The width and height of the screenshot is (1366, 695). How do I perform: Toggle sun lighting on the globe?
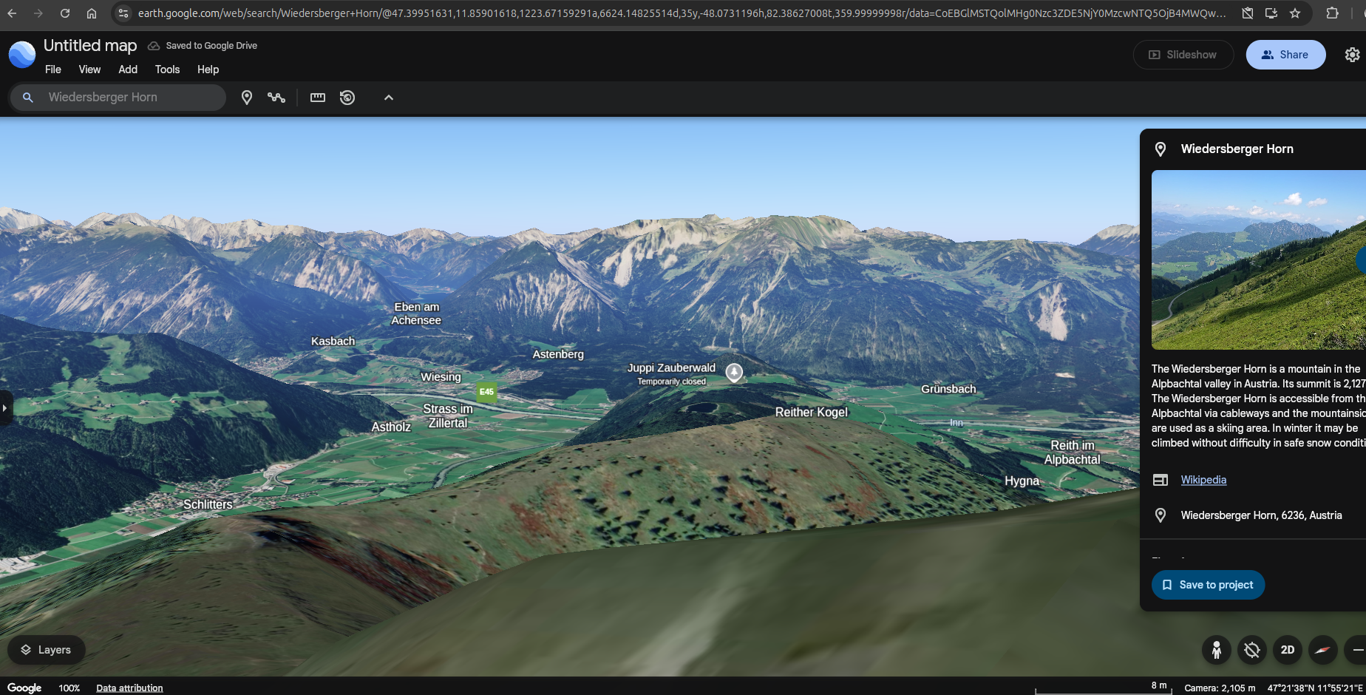[x=1251, y=650]
